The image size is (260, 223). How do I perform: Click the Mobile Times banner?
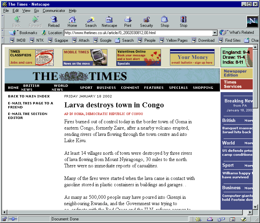coord(85,57)
